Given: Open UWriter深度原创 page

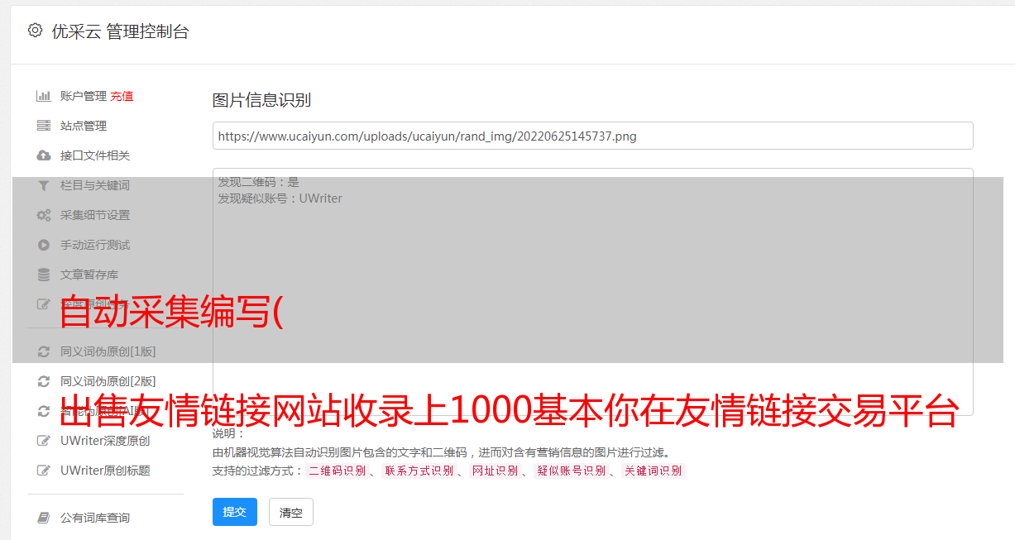Looking at the screenshot, I should tap(105, 441).
